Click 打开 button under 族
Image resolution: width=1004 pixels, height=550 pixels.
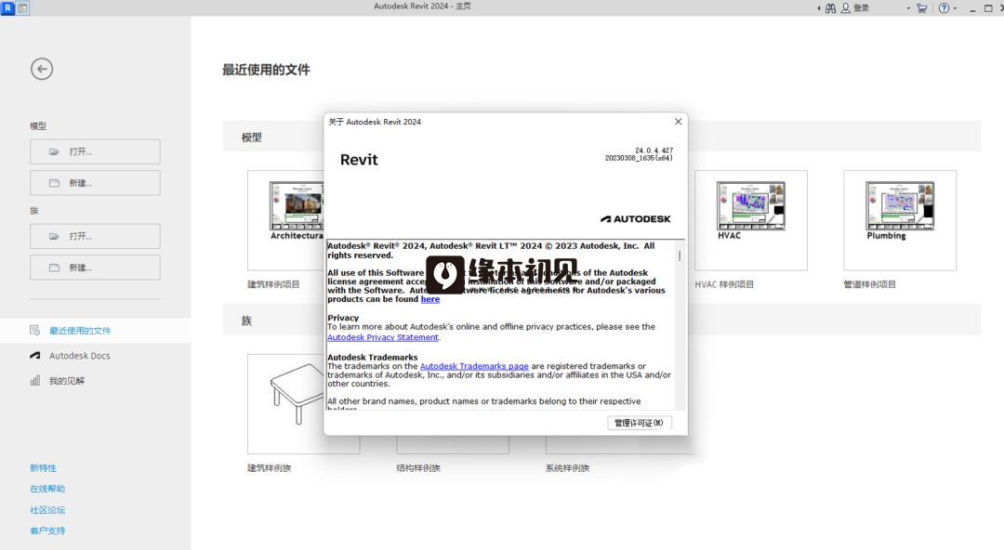95,236
